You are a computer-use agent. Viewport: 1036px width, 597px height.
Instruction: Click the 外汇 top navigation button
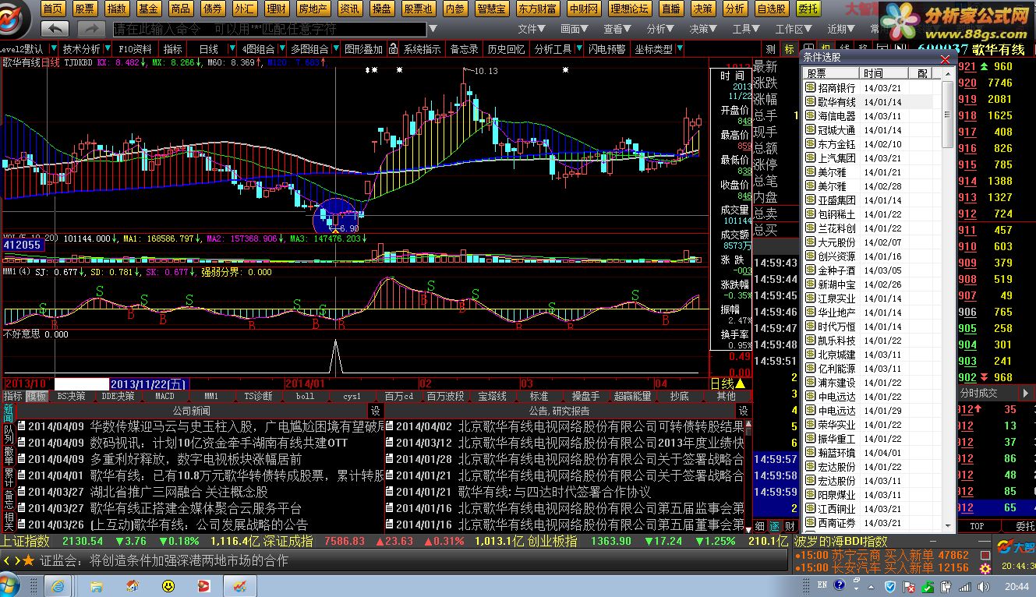pyautogui.click(x=245, y=9)
